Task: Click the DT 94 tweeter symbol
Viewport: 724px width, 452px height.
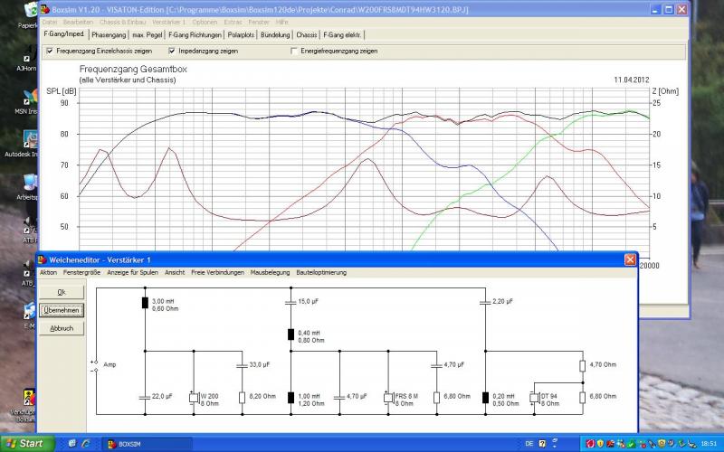Action: point(532,398)
